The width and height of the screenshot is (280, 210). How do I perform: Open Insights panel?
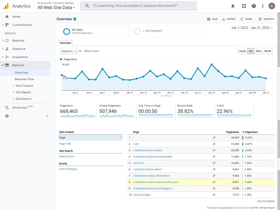point(266,19)
